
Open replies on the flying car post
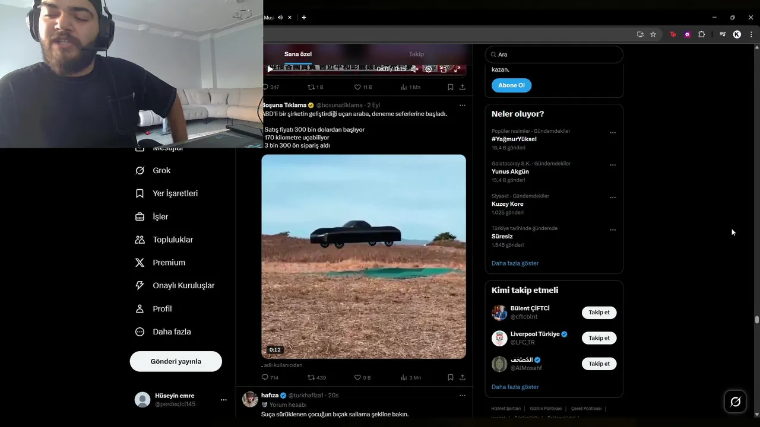coord(265,377)
